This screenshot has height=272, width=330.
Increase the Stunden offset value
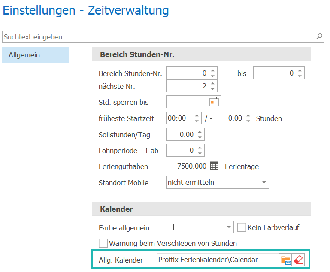point(248,115)
